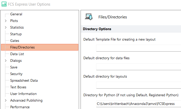
Task: Open the Startup options page
Action: pyautogui.click(x=16, y=34)
